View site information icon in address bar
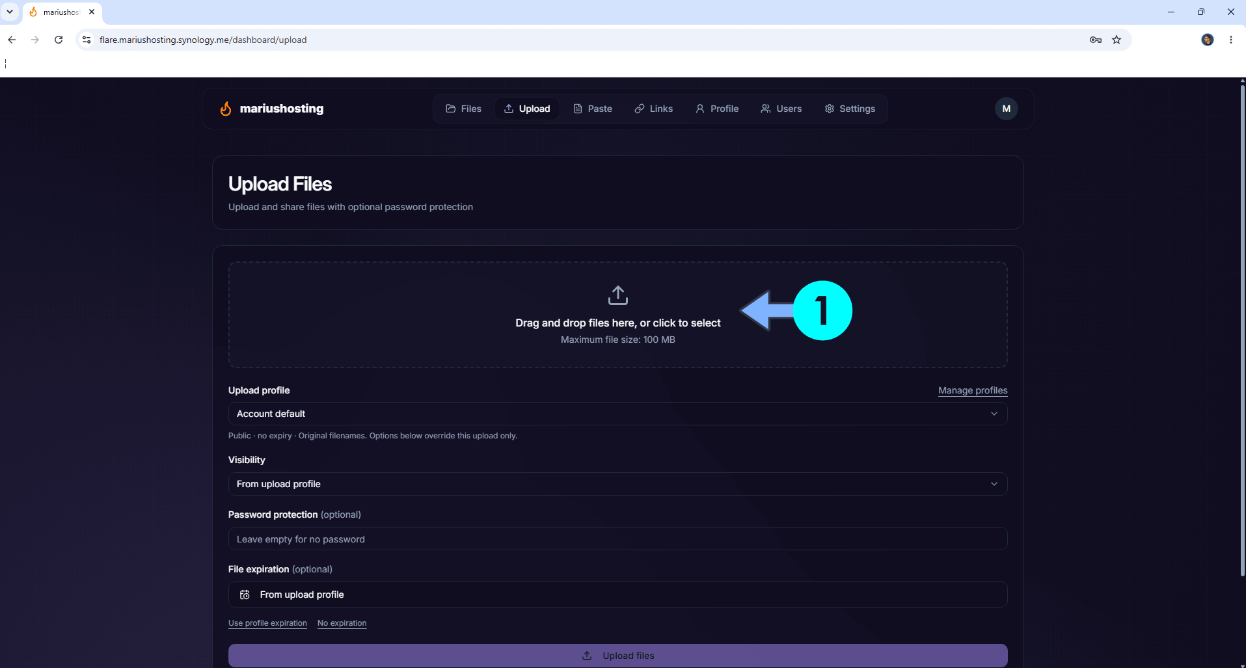 [x=87, y=40]
